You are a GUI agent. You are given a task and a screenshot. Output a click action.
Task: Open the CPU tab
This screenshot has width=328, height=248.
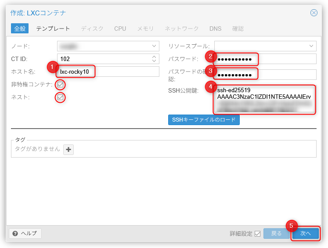[120, 29]
